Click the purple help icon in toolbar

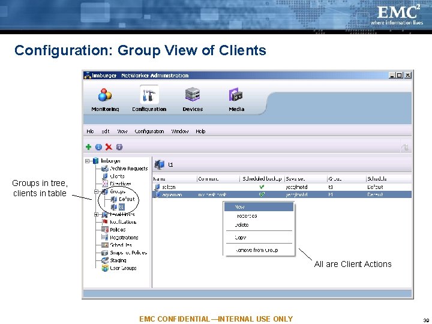(x=119, y=147)
